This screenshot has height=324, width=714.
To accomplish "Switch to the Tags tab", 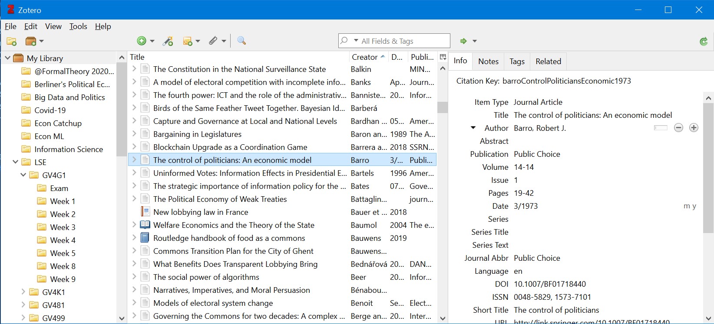I will [517, 62].
